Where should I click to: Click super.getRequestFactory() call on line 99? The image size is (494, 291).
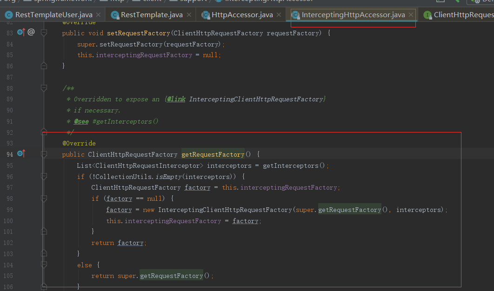click(x=342, y=210)
